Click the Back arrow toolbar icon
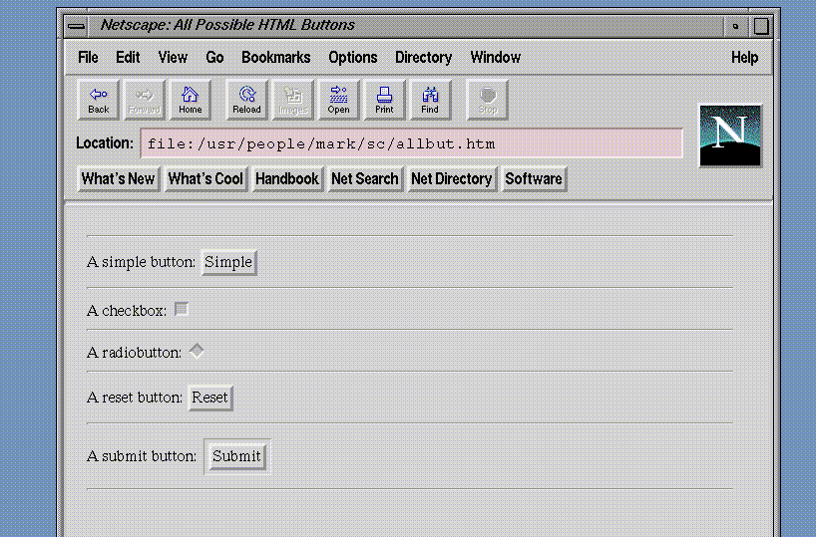816x537 pixels. (99, 100)
